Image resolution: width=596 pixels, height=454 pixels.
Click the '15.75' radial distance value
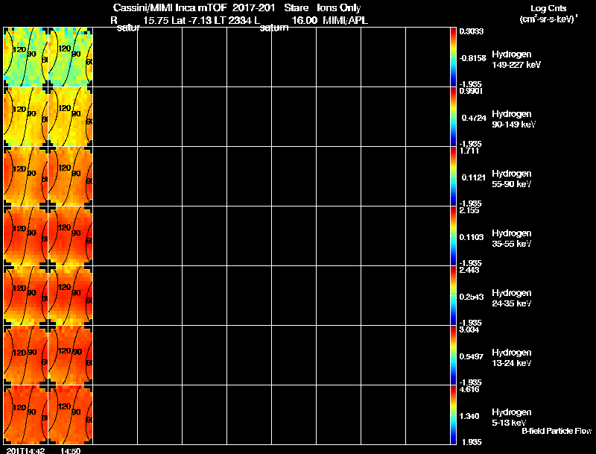tap(156, 20)
